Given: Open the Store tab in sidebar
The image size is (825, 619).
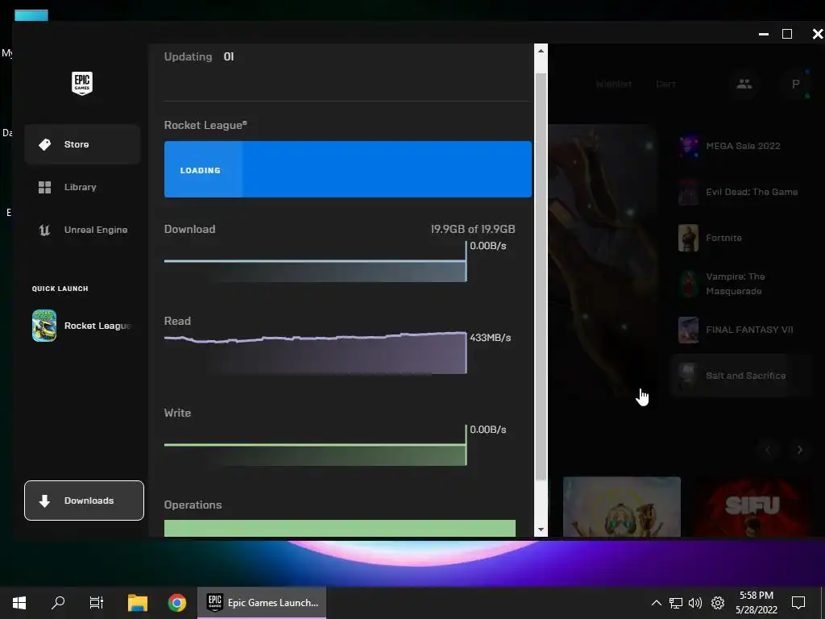Looking at the screenshot, I should (82, 144).
